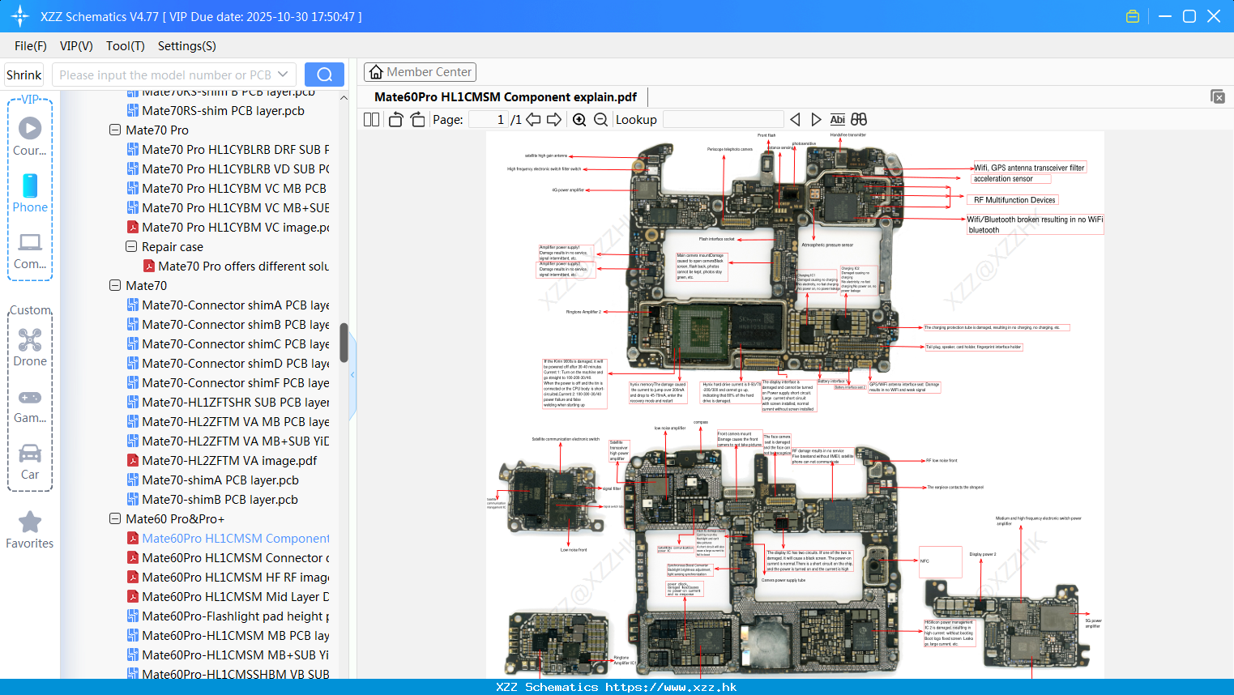Open the File(F) menu

[31, 46]
